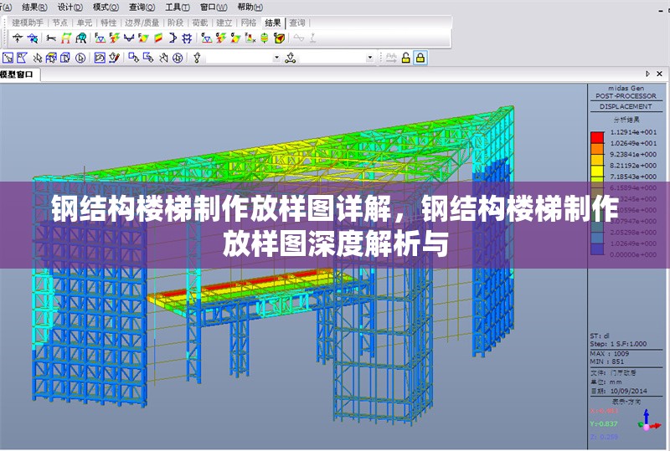Click the red legend color swatch
This screenshot has width=670, height=451.
597,137
